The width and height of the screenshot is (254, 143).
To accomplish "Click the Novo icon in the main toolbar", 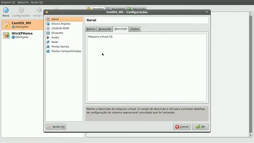I will pyautogui.click(x=6, y=10).
